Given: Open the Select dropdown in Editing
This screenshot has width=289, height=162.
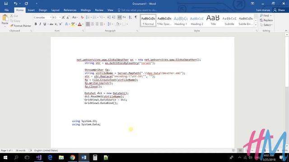Looking at the screenshot, I should 266,25.
